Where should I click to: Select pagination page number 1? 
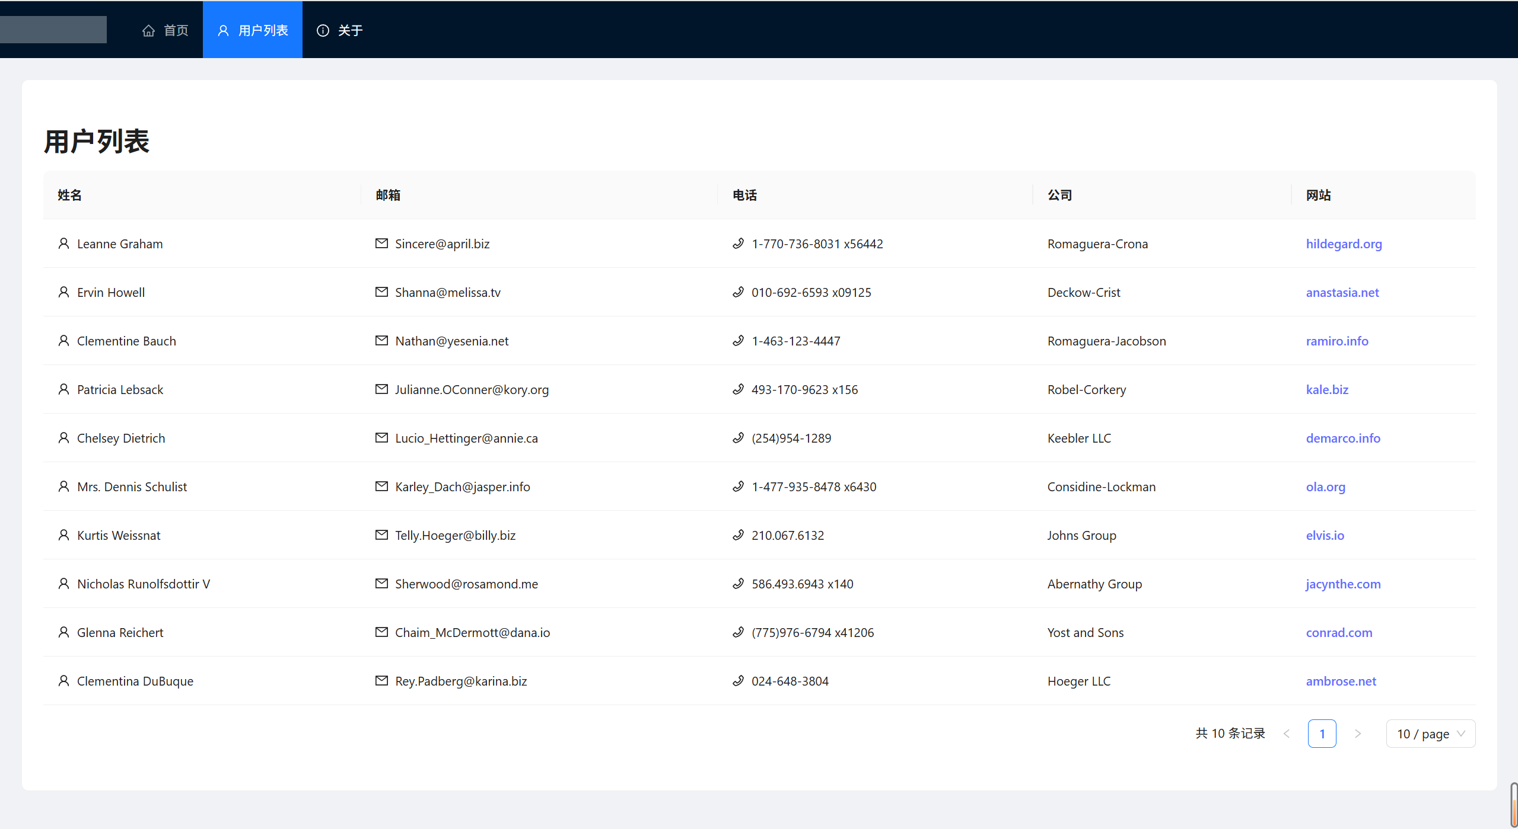[1322, 734]
